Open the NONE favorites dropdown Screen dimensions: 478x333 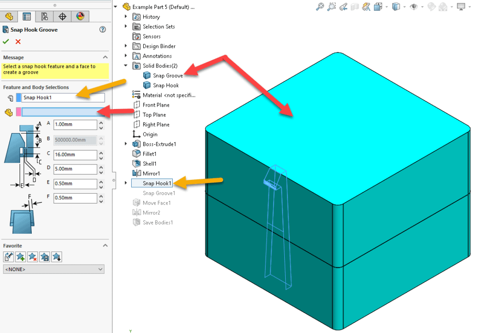(53, 269)
